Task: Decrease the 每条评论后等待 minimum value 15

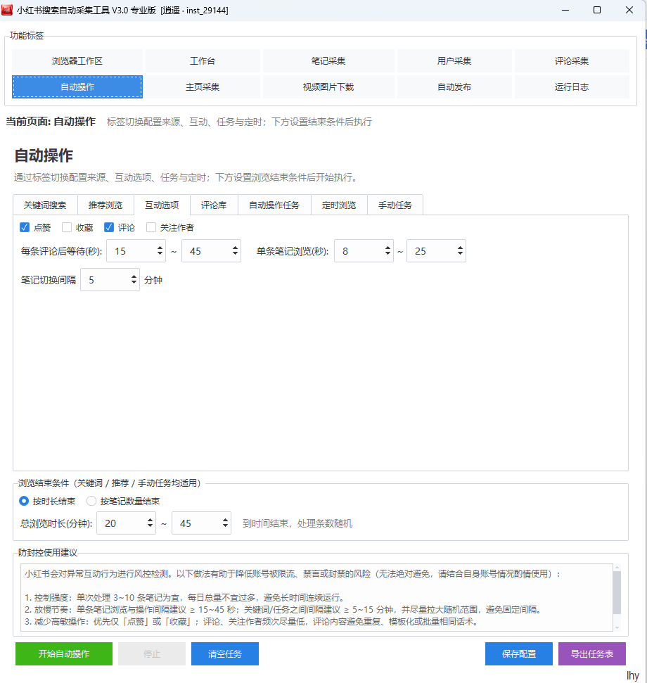Action: [160, 254]
